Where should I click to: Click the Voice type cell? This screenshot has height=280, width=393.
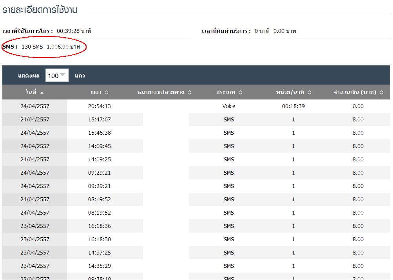[x=228, y=106]
